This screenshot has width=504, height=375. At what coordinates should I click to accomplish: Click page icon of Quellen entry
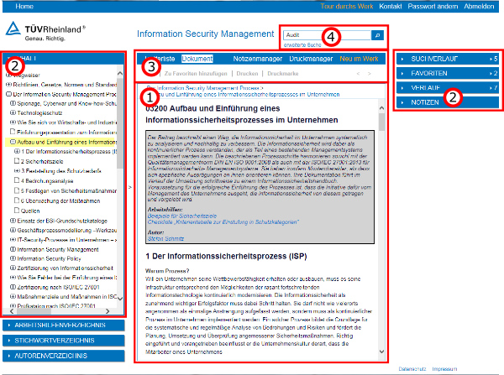point(17,211)
